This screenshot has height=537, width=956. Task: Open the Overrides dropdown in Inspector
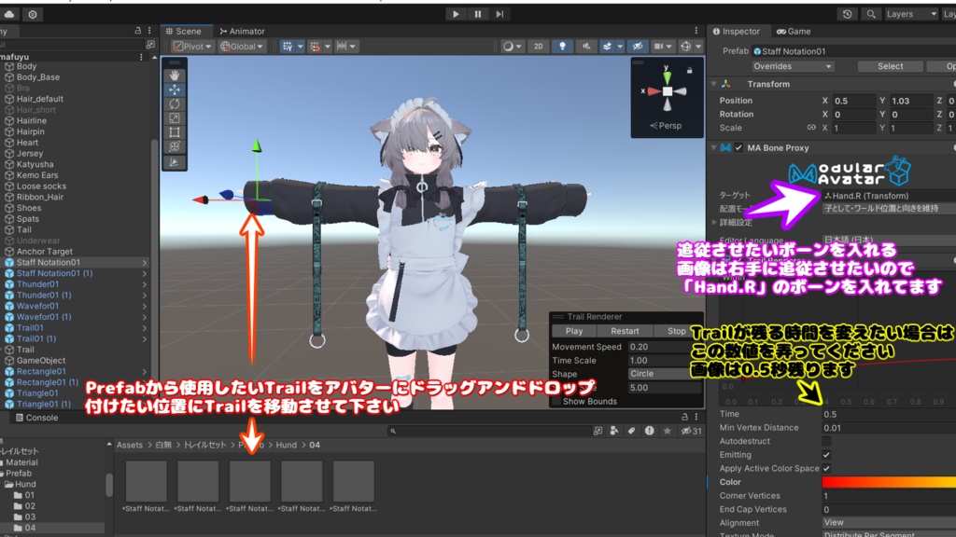tap(792, 66)
